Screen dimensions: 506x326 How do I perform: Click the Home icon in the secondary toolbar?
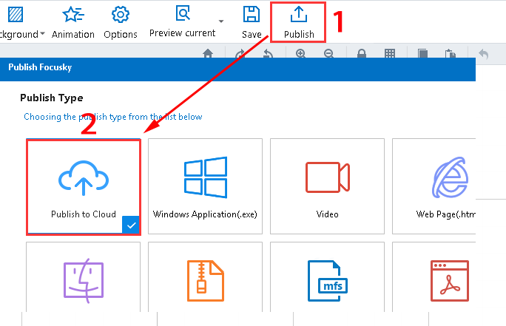(x=208, y=53)
